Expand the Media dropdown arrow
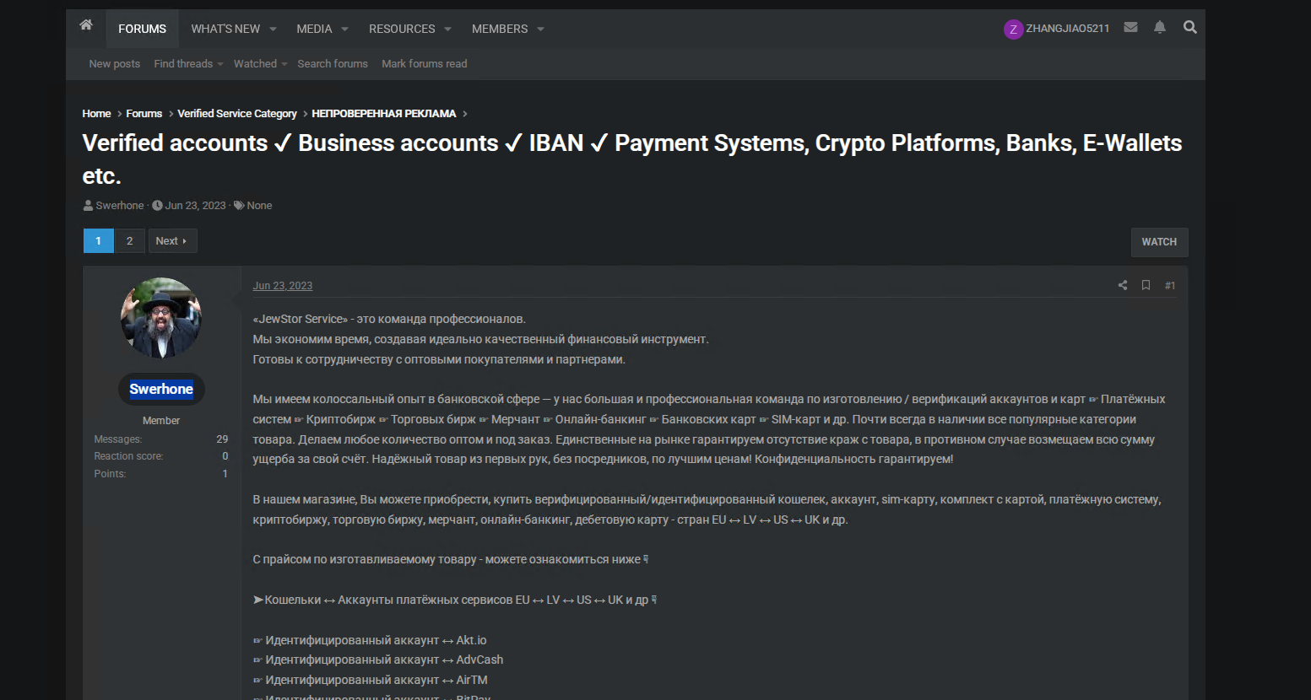 click(x=344, y=30)
